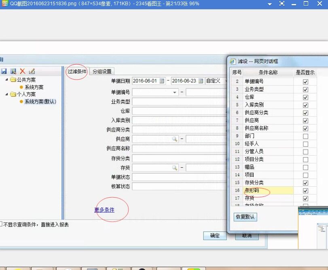Check 不显示查询条件，直接进入报表 checkbox

click(1, 224)
